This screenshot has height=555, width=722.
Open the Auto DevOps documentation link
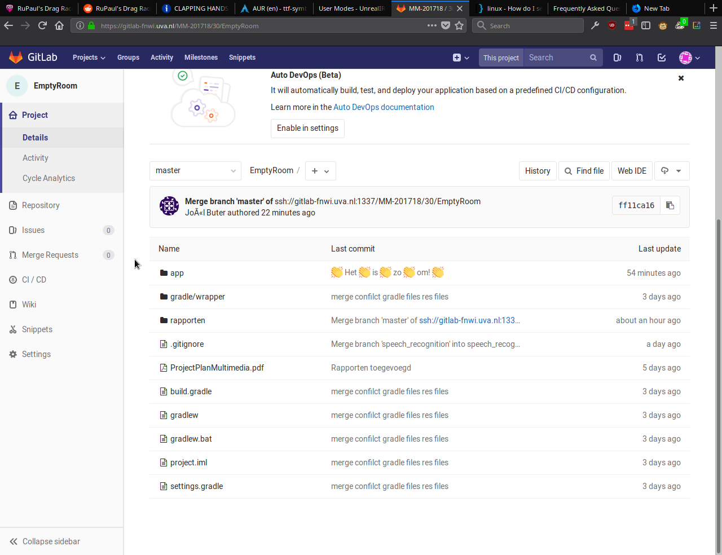pyautogui.click(x=384, y=107)
